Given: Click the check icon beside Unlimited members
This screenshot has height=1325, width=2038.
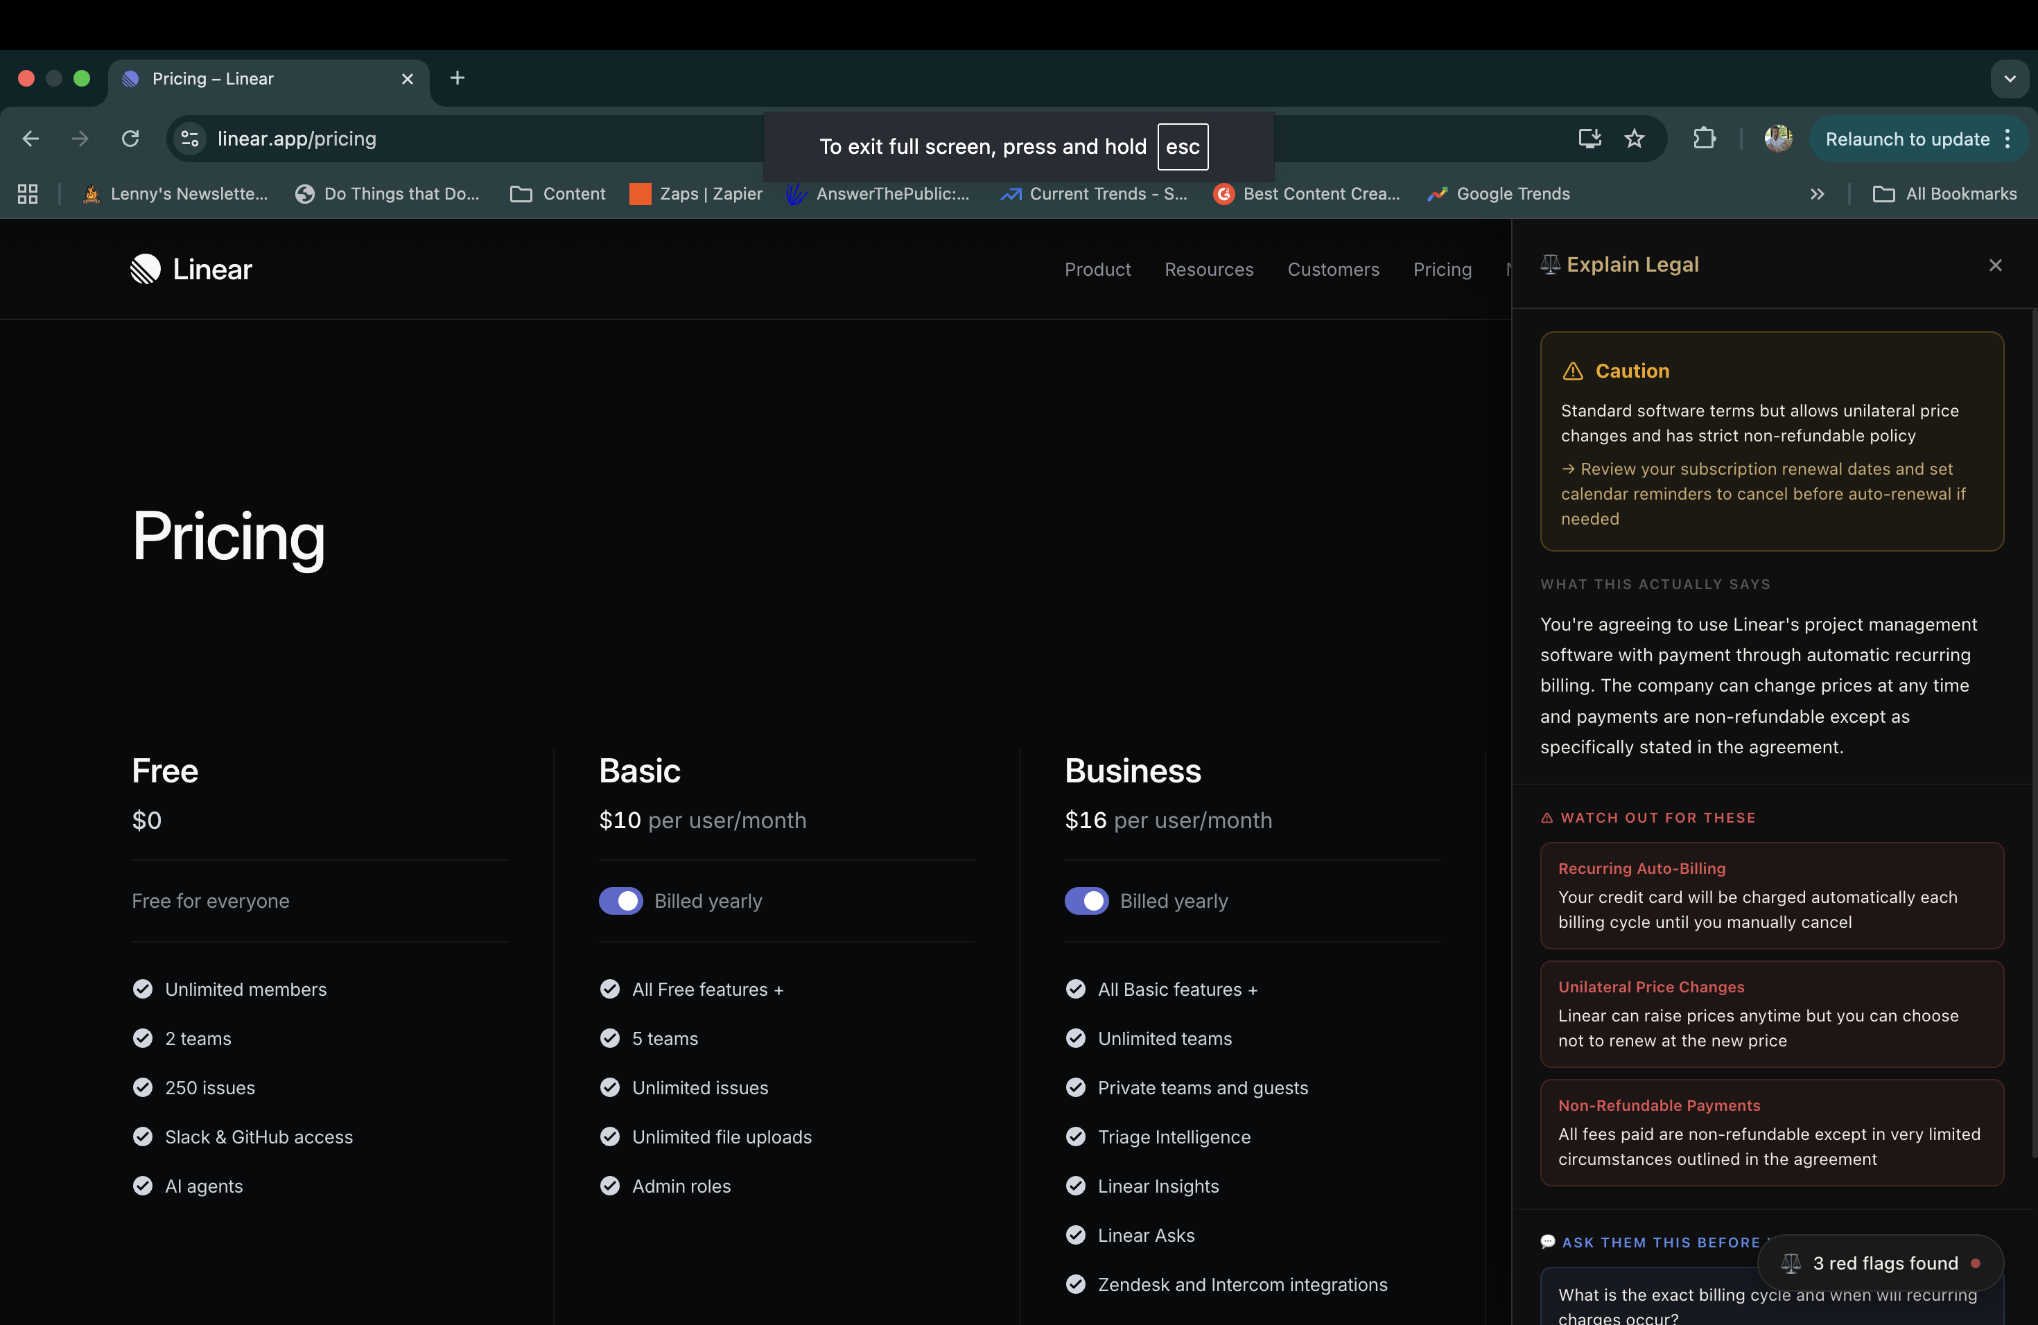Looking at the screenshot, I should click(142, 989).
